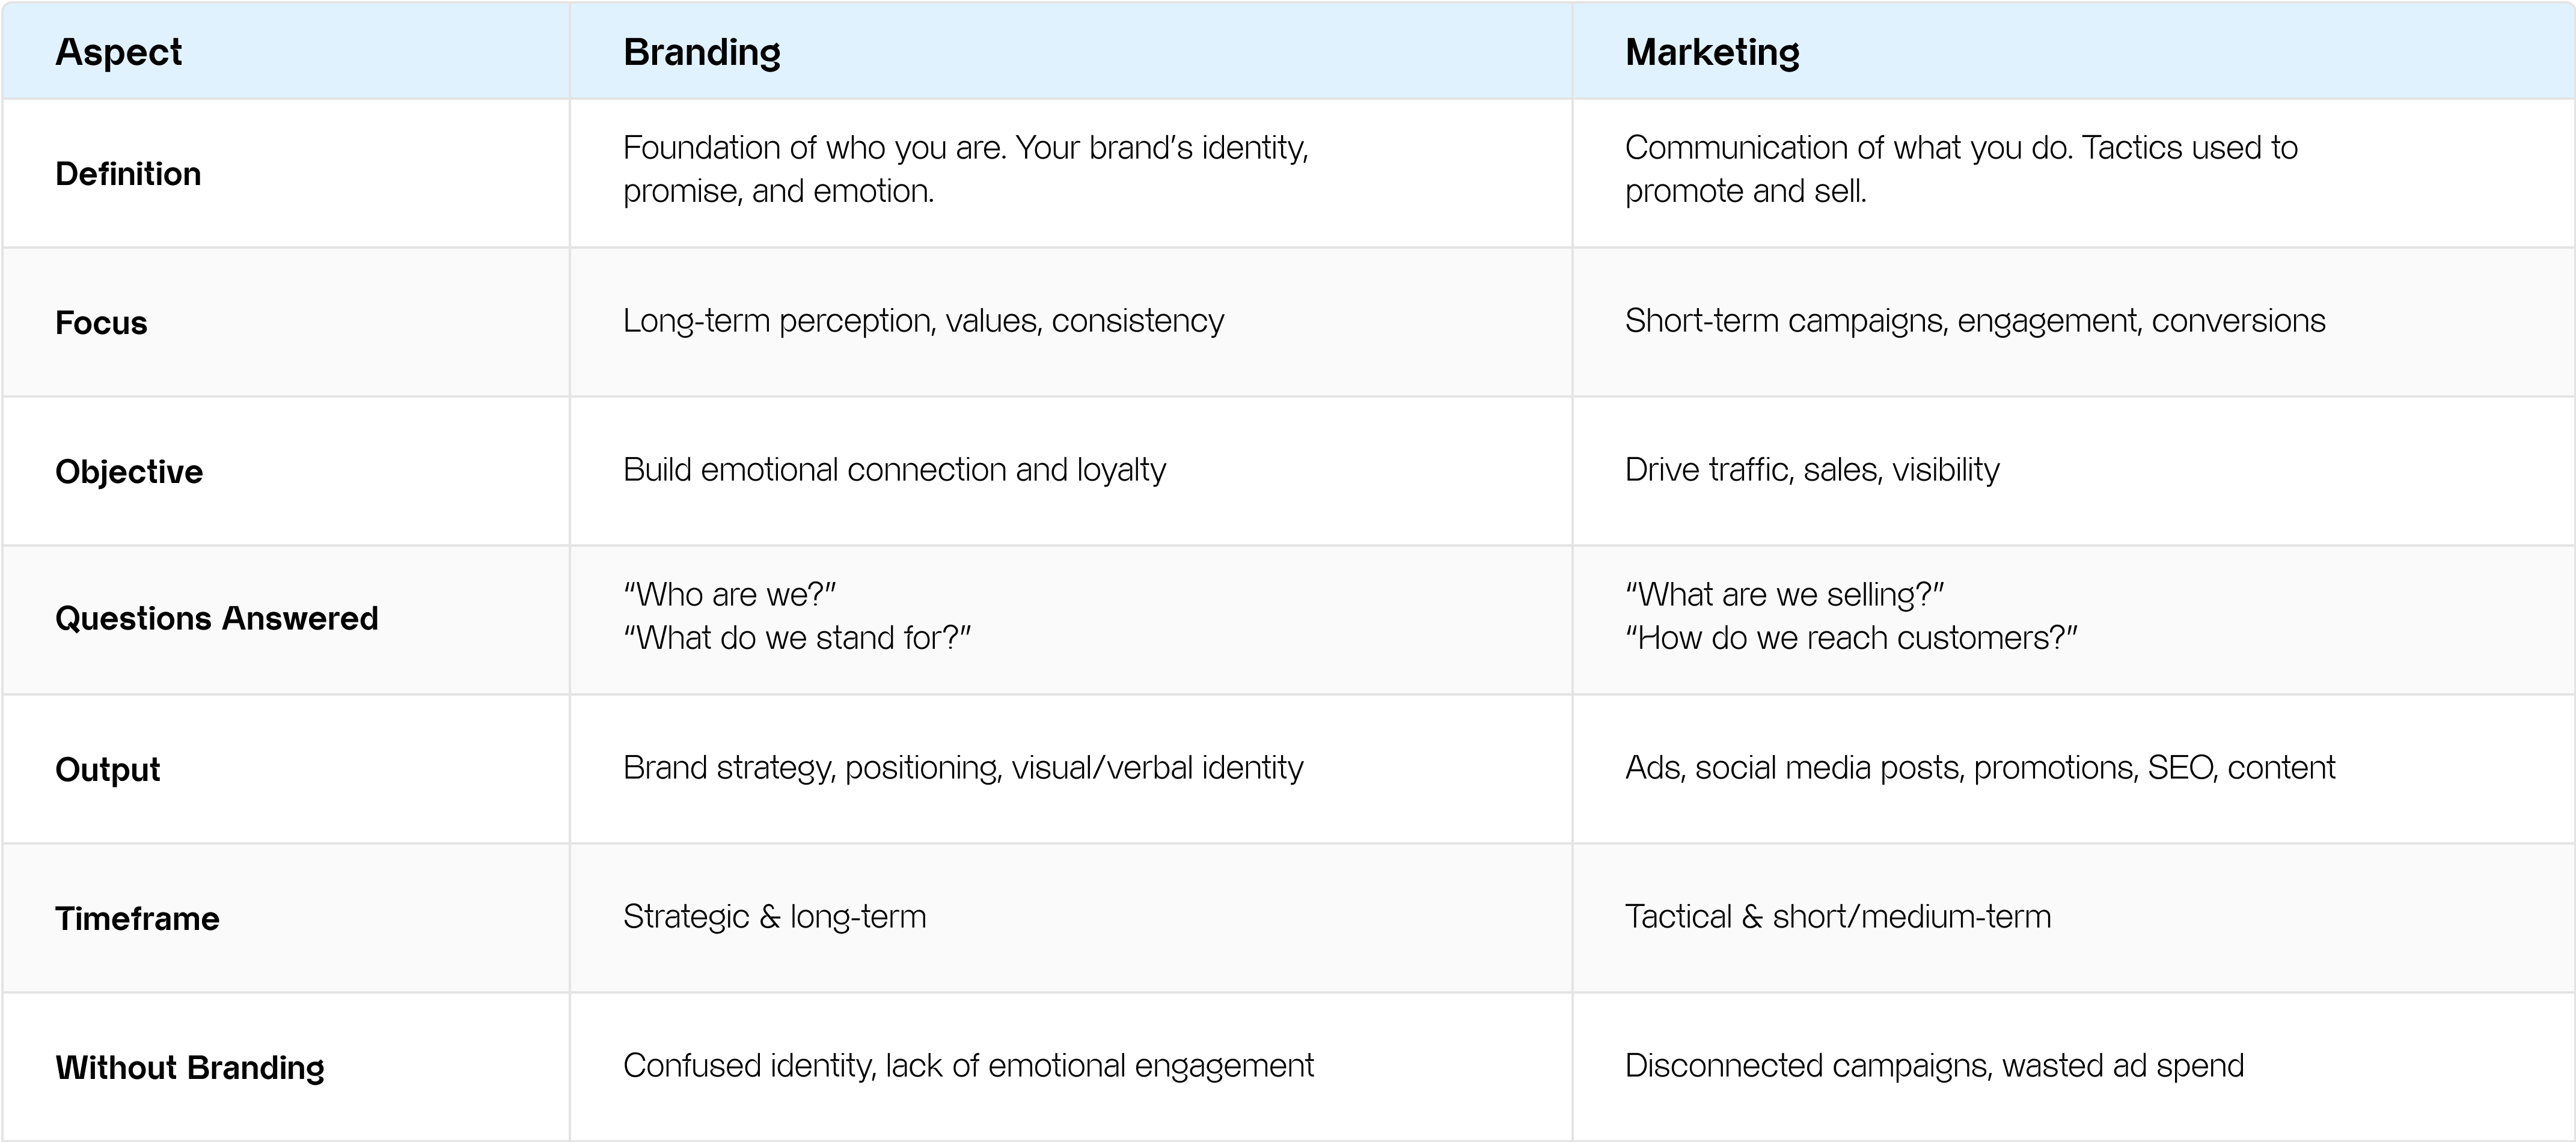The height and width of the screenshot is (1142, 2576).
Task: Click 'Strategic & long-term' cell
Action: coord(1071,917)
